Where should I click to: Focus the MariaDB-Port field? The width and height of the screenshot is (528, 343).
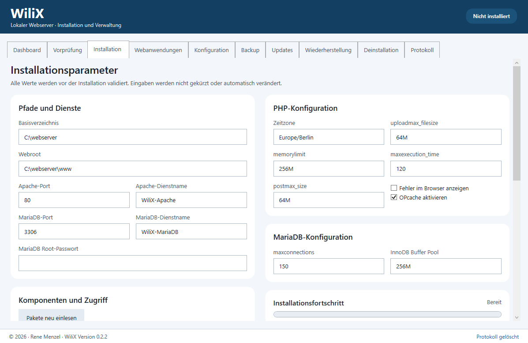pos(74,231)
